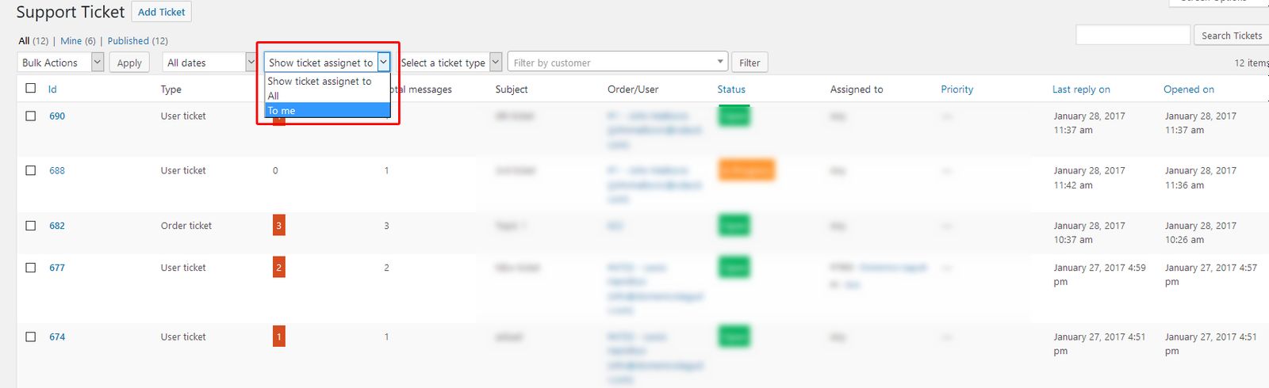Click the Search Tickets button
Viewport: 1269px width, 388px height.
1231,36
